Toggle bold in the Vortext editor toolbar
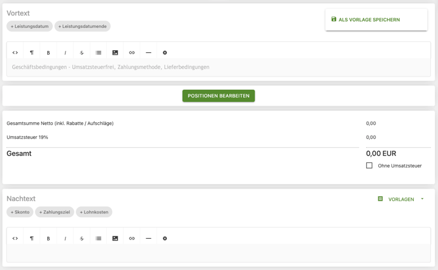438x270 pixels. tap(48, 53)
